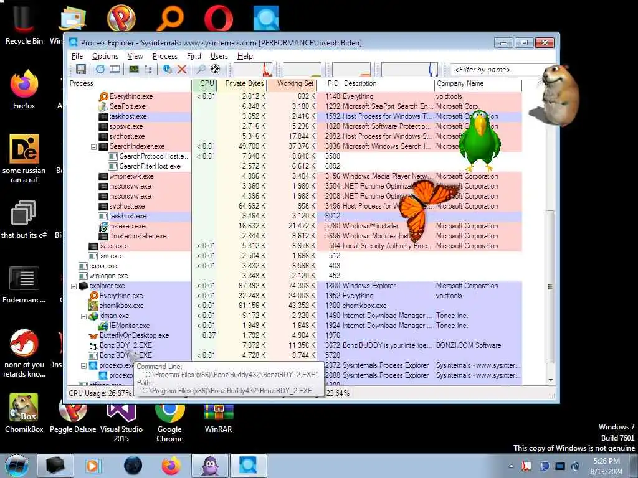Select the wmpnetwk.exe process row

[295, 176]
